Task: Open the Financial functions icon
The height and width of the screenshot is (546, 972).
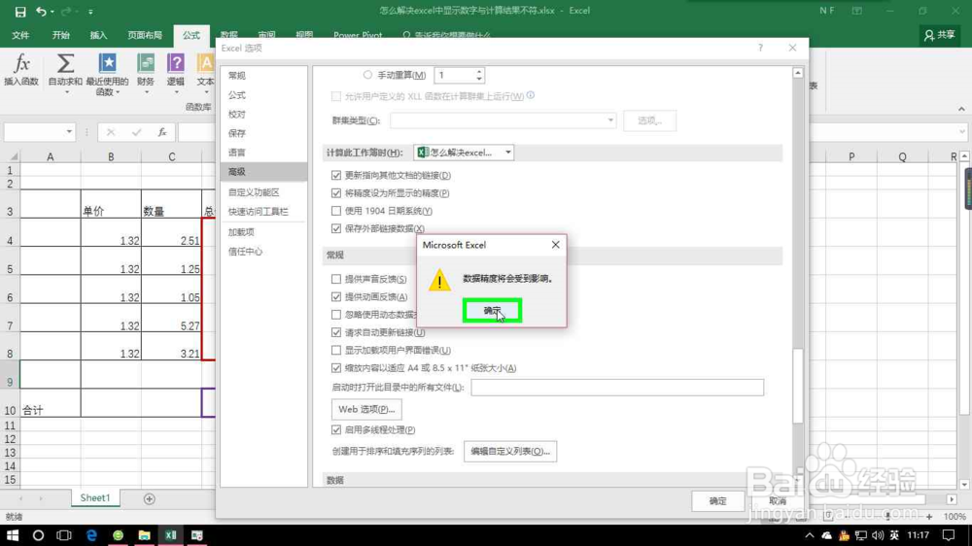Action: pos(146,63)
